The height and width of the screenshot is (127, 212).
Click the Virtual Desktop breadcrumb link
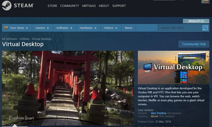[42, 39]
